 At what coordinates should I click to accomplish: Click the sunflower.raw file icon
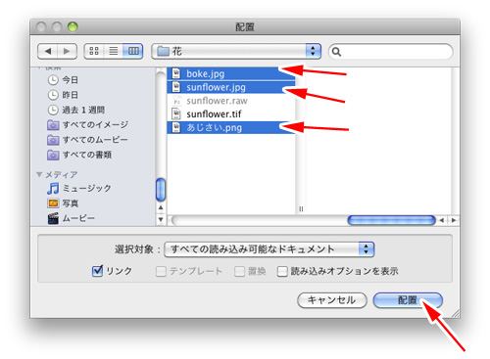click(176, 101)
